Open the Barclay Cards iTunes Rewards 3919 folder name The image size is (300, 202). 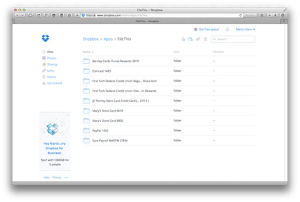click(115, 61)
